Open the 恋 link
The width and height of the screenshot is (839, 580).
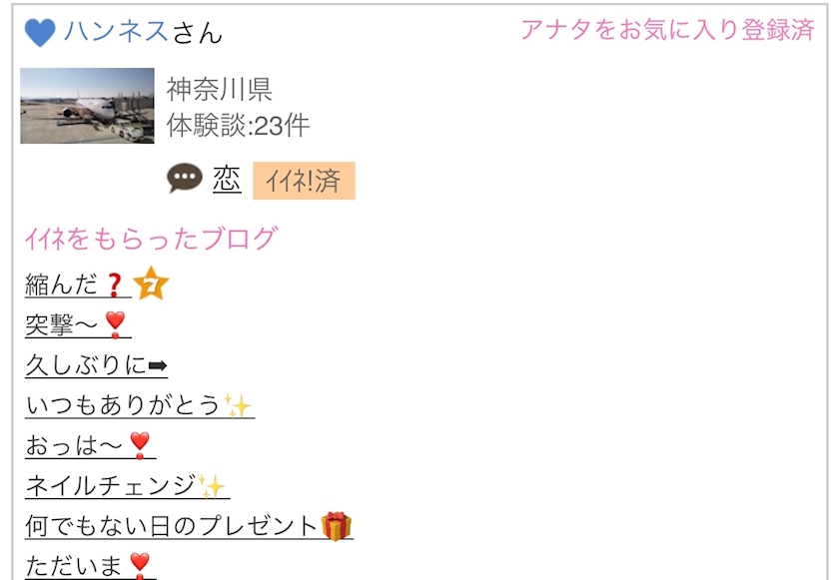point(227,179)
